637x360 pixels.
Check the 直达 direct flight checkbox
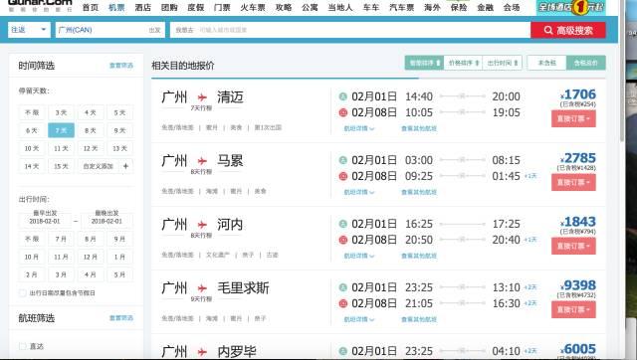coord(23,346)
